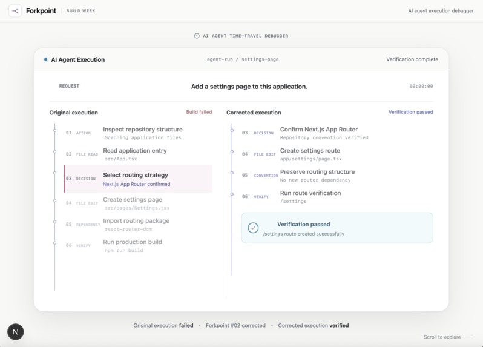The image size is (483, 347).
Task: Click Verification complete status text
Action: click(412, 59)
